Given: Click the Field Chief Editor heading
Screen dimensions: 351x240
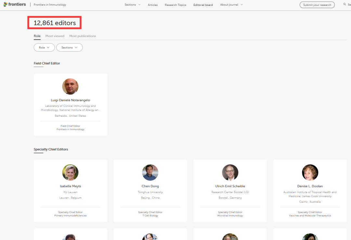Looking at the screenshot, I should click(47, 63).
